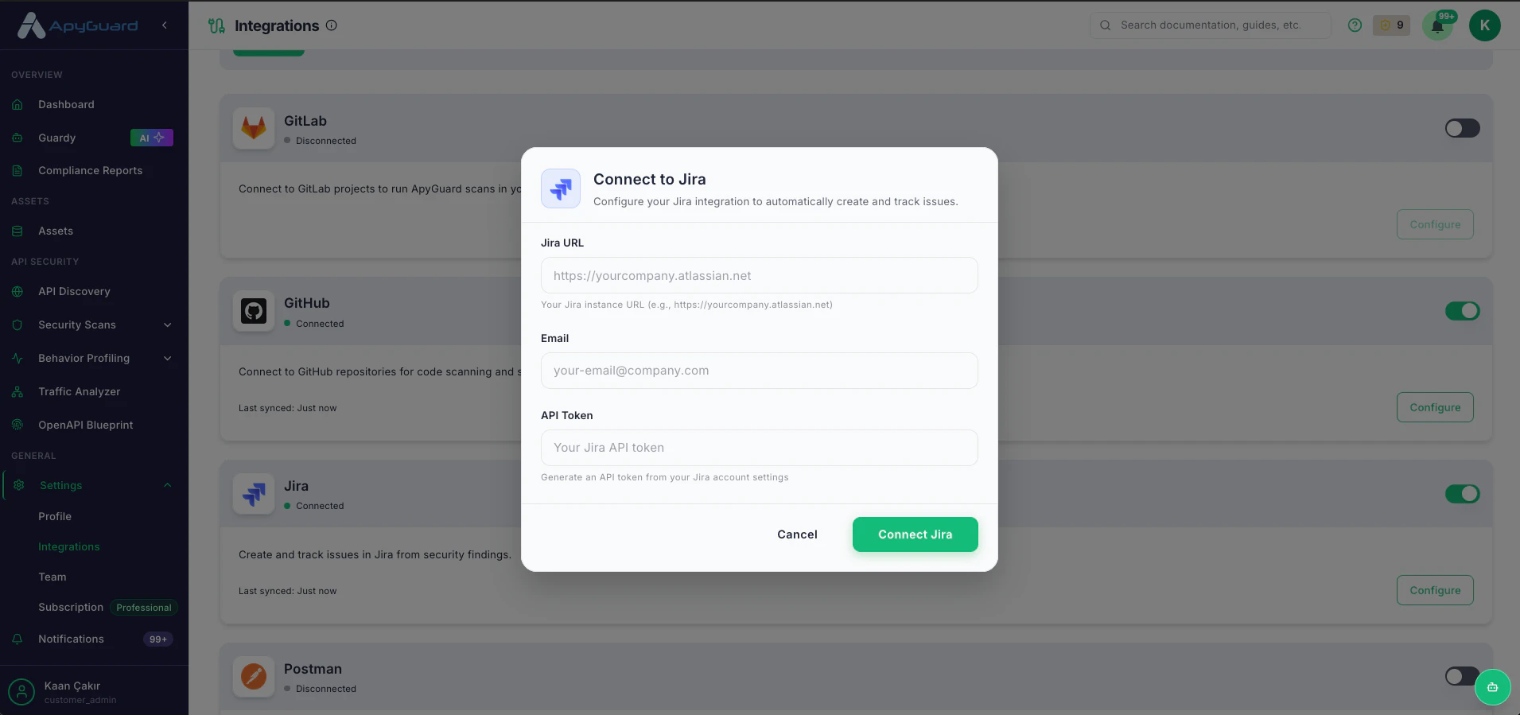The image size is (1520, 715).
Task: Click the Integrations header icon
Action: (x=216, y=26)
